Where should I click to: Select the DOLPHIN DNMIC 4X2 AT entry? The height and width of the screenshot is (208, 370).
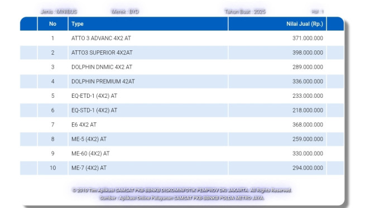[102, 67]
